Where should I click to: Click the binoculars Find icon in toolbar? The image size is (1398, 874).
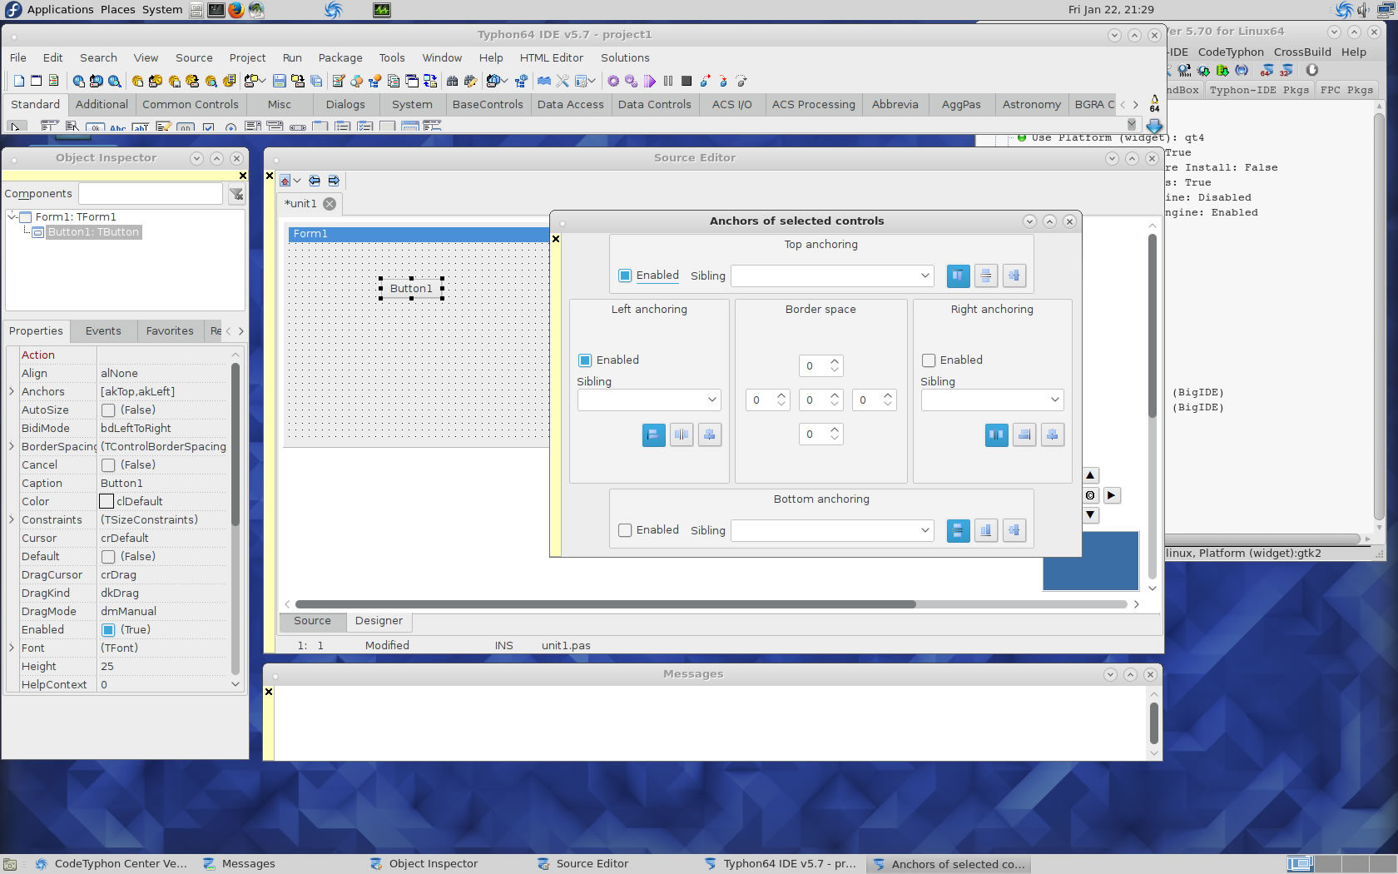tap(453, 81)
